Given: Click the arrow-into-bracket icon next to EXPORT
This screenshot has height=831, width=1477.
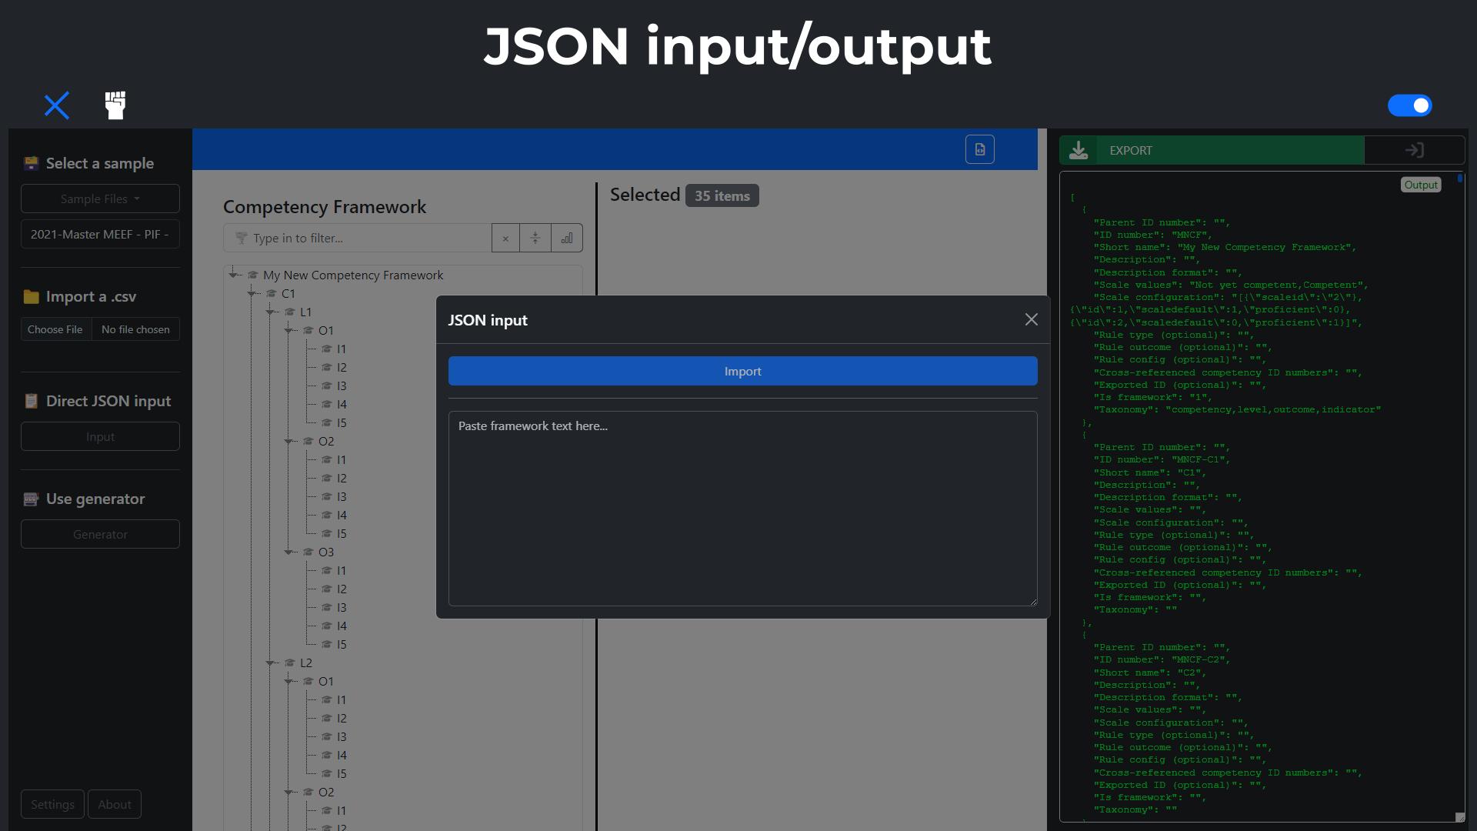Looking at the screenshot, I should click(x=1414, y=150).
